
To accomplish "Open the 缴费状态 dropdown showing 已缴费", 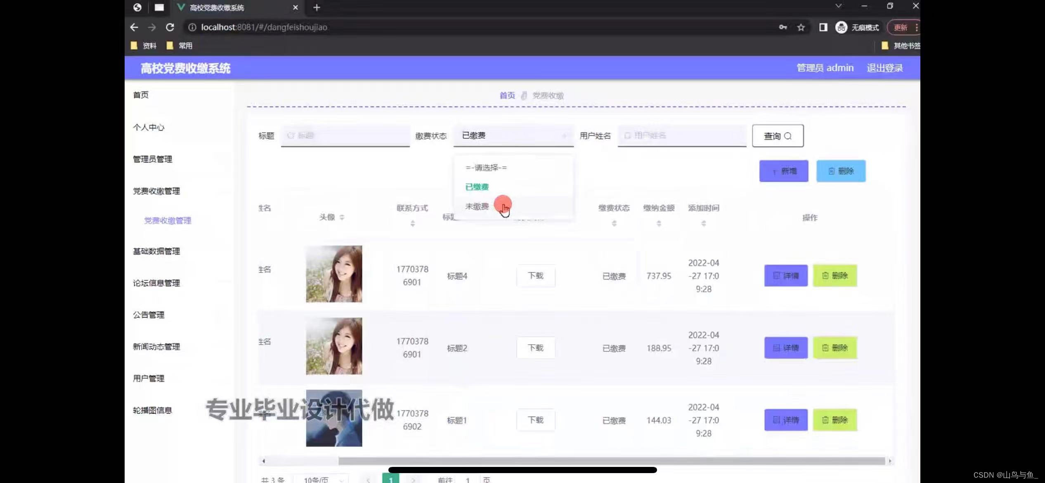I will tap(513, 135).
